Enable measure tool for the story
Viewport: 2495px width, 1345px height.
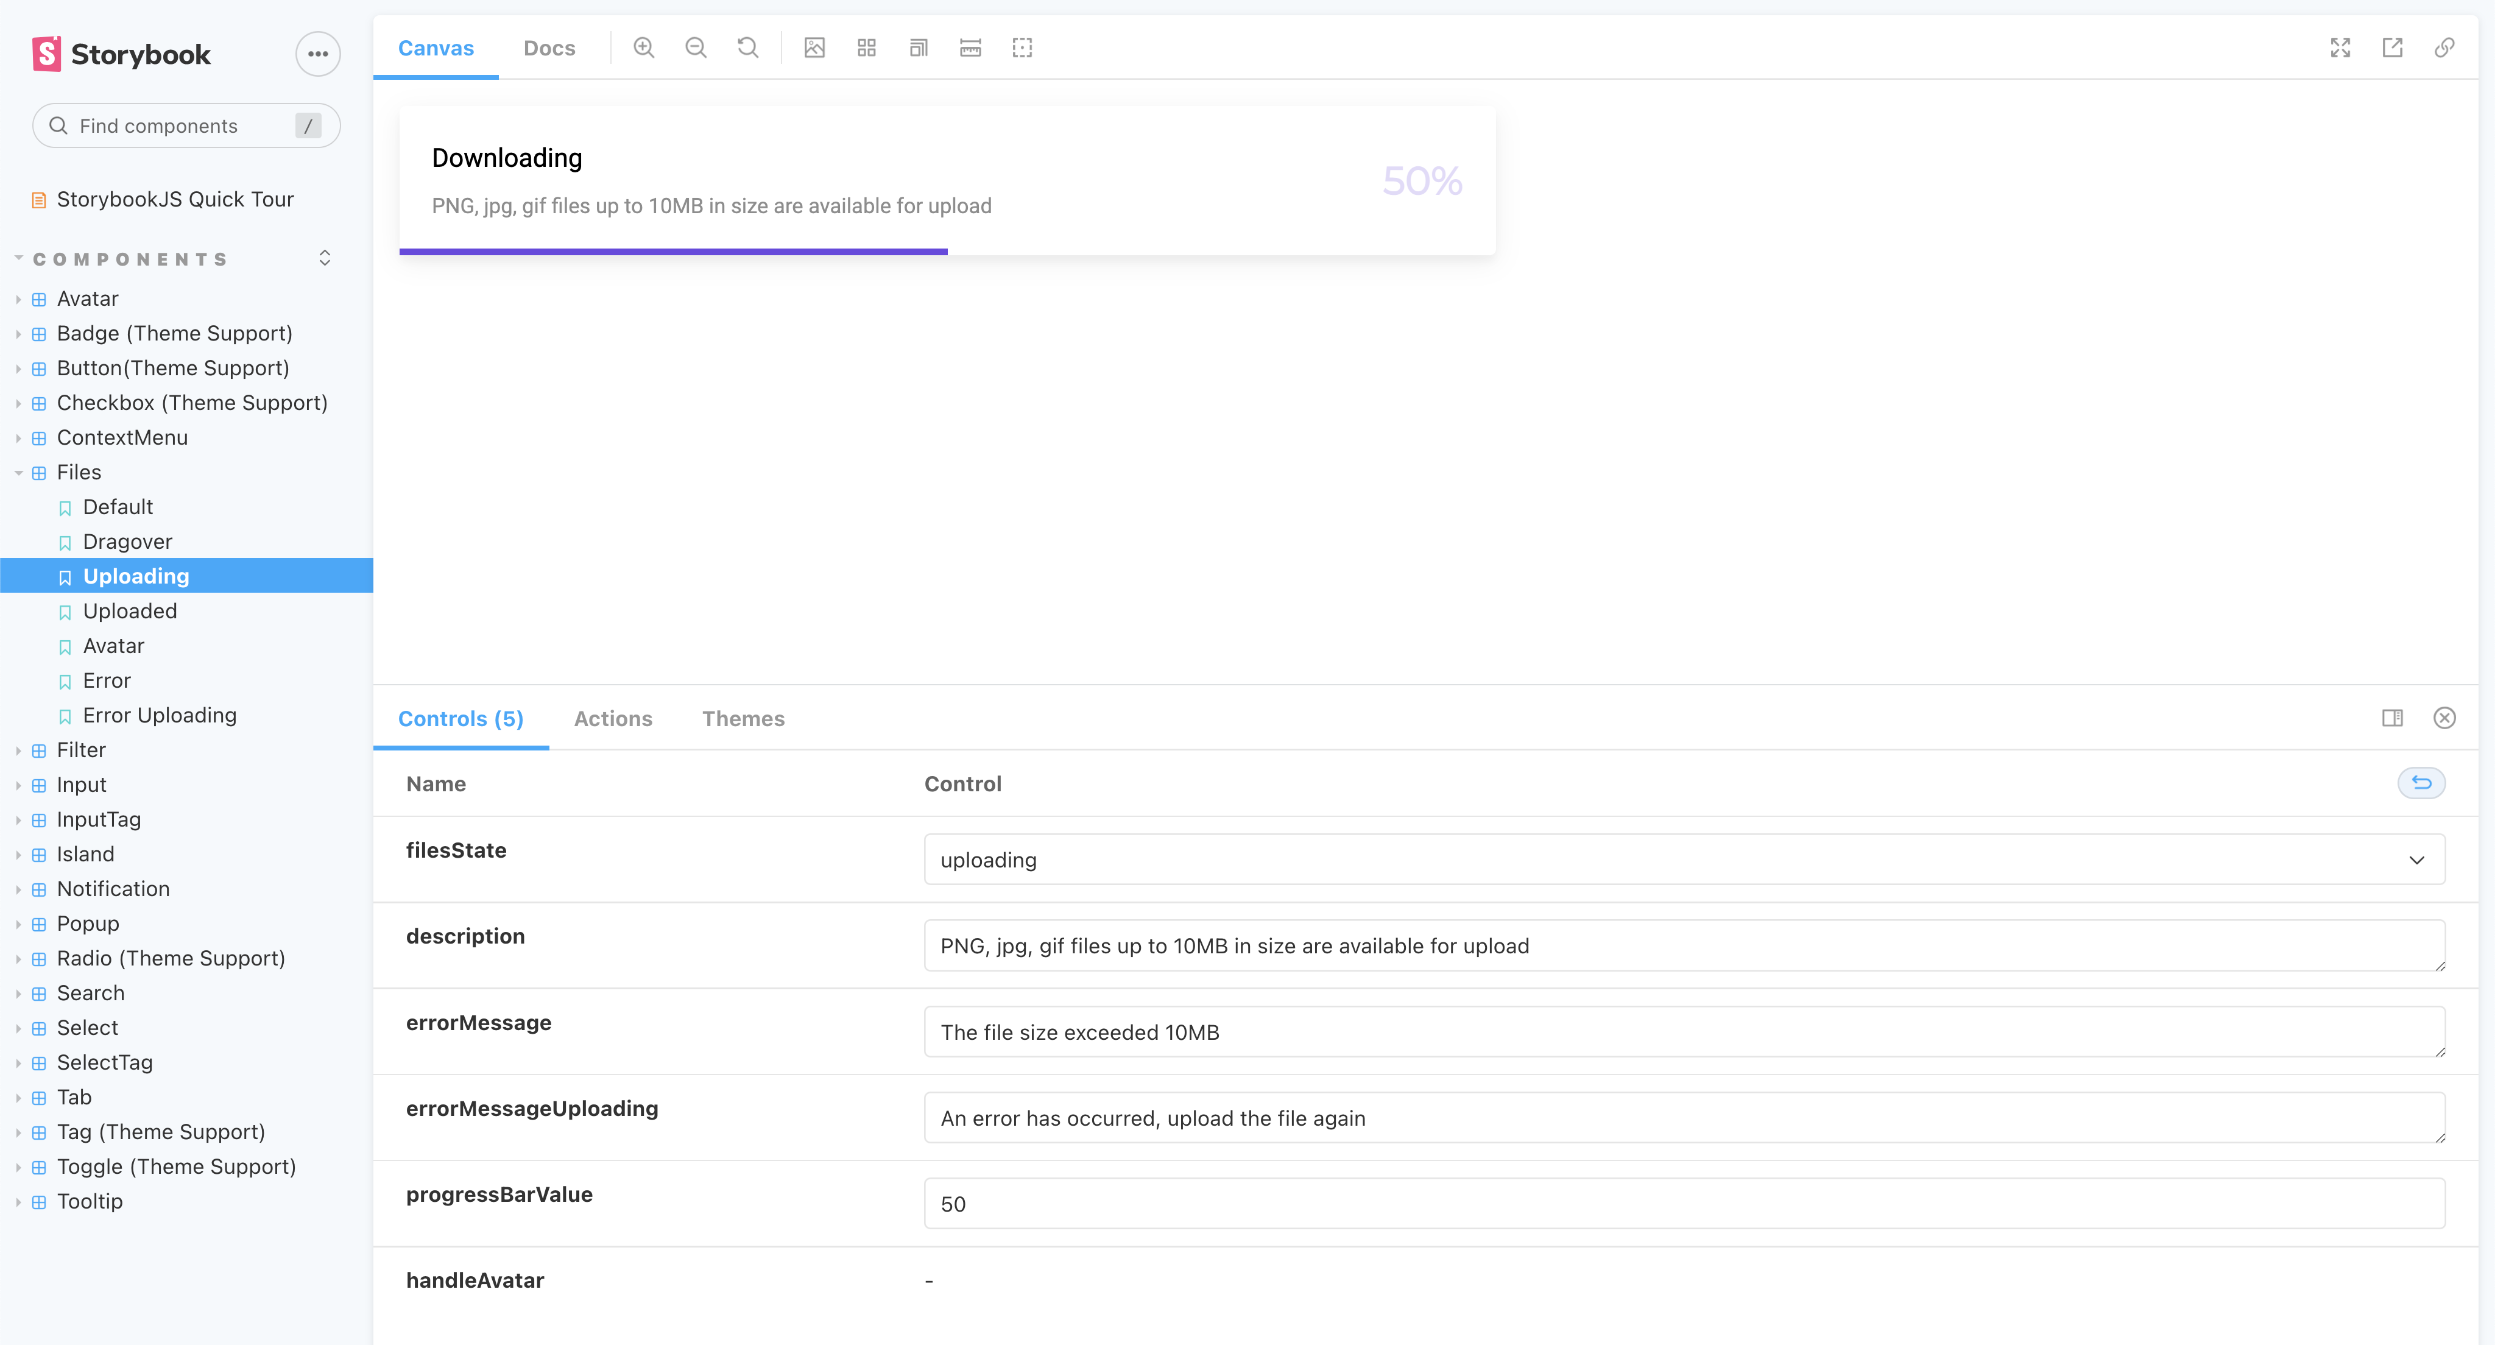(x=970, y=46)
